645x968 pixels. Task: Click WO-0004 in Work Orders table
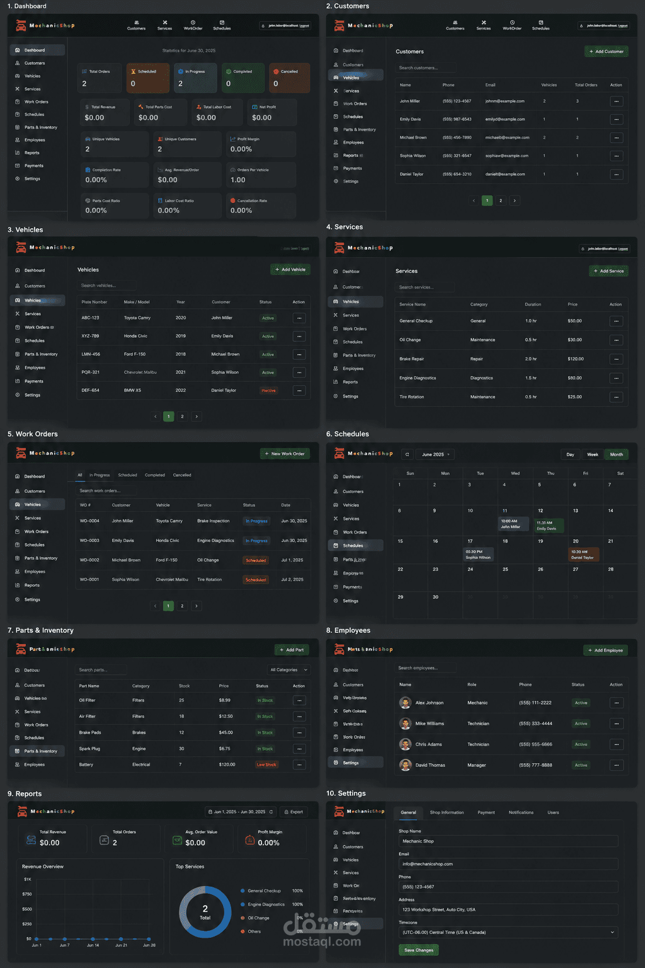[89, 521]
